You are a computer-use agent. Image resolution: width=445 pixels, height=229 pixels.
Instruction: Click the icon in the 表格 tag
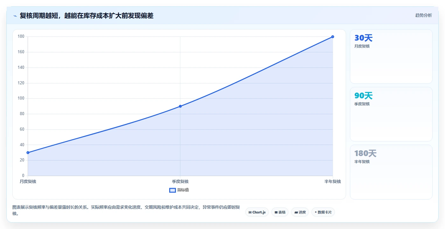(276, 212)
